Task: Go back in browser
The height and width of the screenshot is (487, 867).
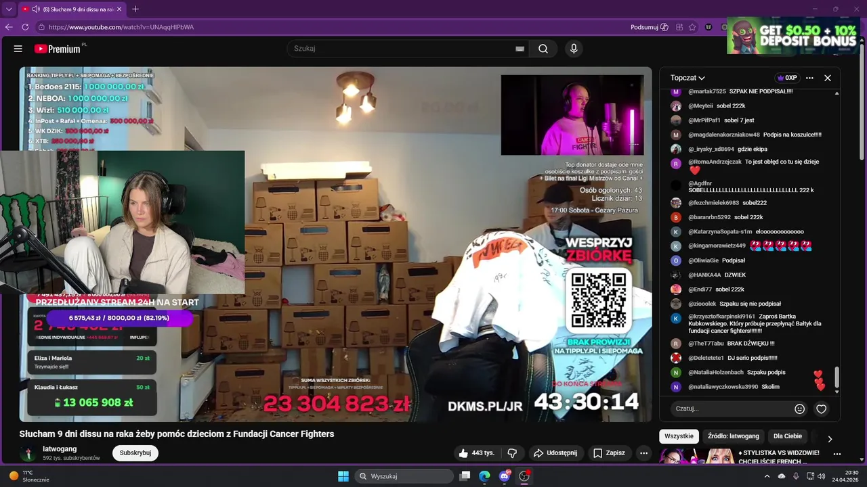Action: (9, 27)
